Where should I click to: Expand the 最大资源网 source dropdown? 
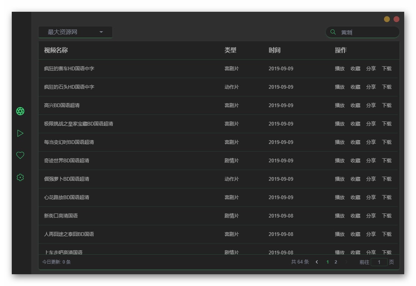click(75, 32)
